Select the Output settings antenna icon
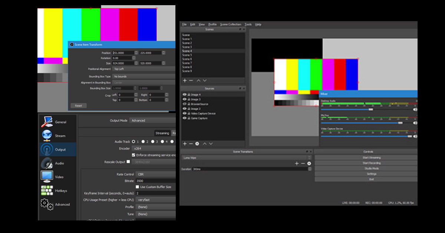Screen dimensions: 445x233 [x=47, y=149]
